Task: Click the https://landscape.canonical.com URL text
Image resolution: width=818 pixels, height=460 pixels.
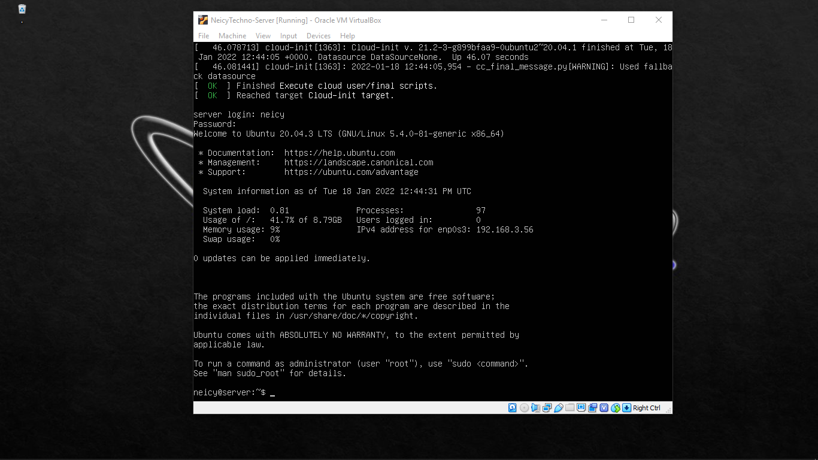Action: [359, 162]
